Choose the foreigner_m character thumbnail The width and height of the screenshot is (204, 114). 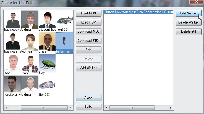13,85
